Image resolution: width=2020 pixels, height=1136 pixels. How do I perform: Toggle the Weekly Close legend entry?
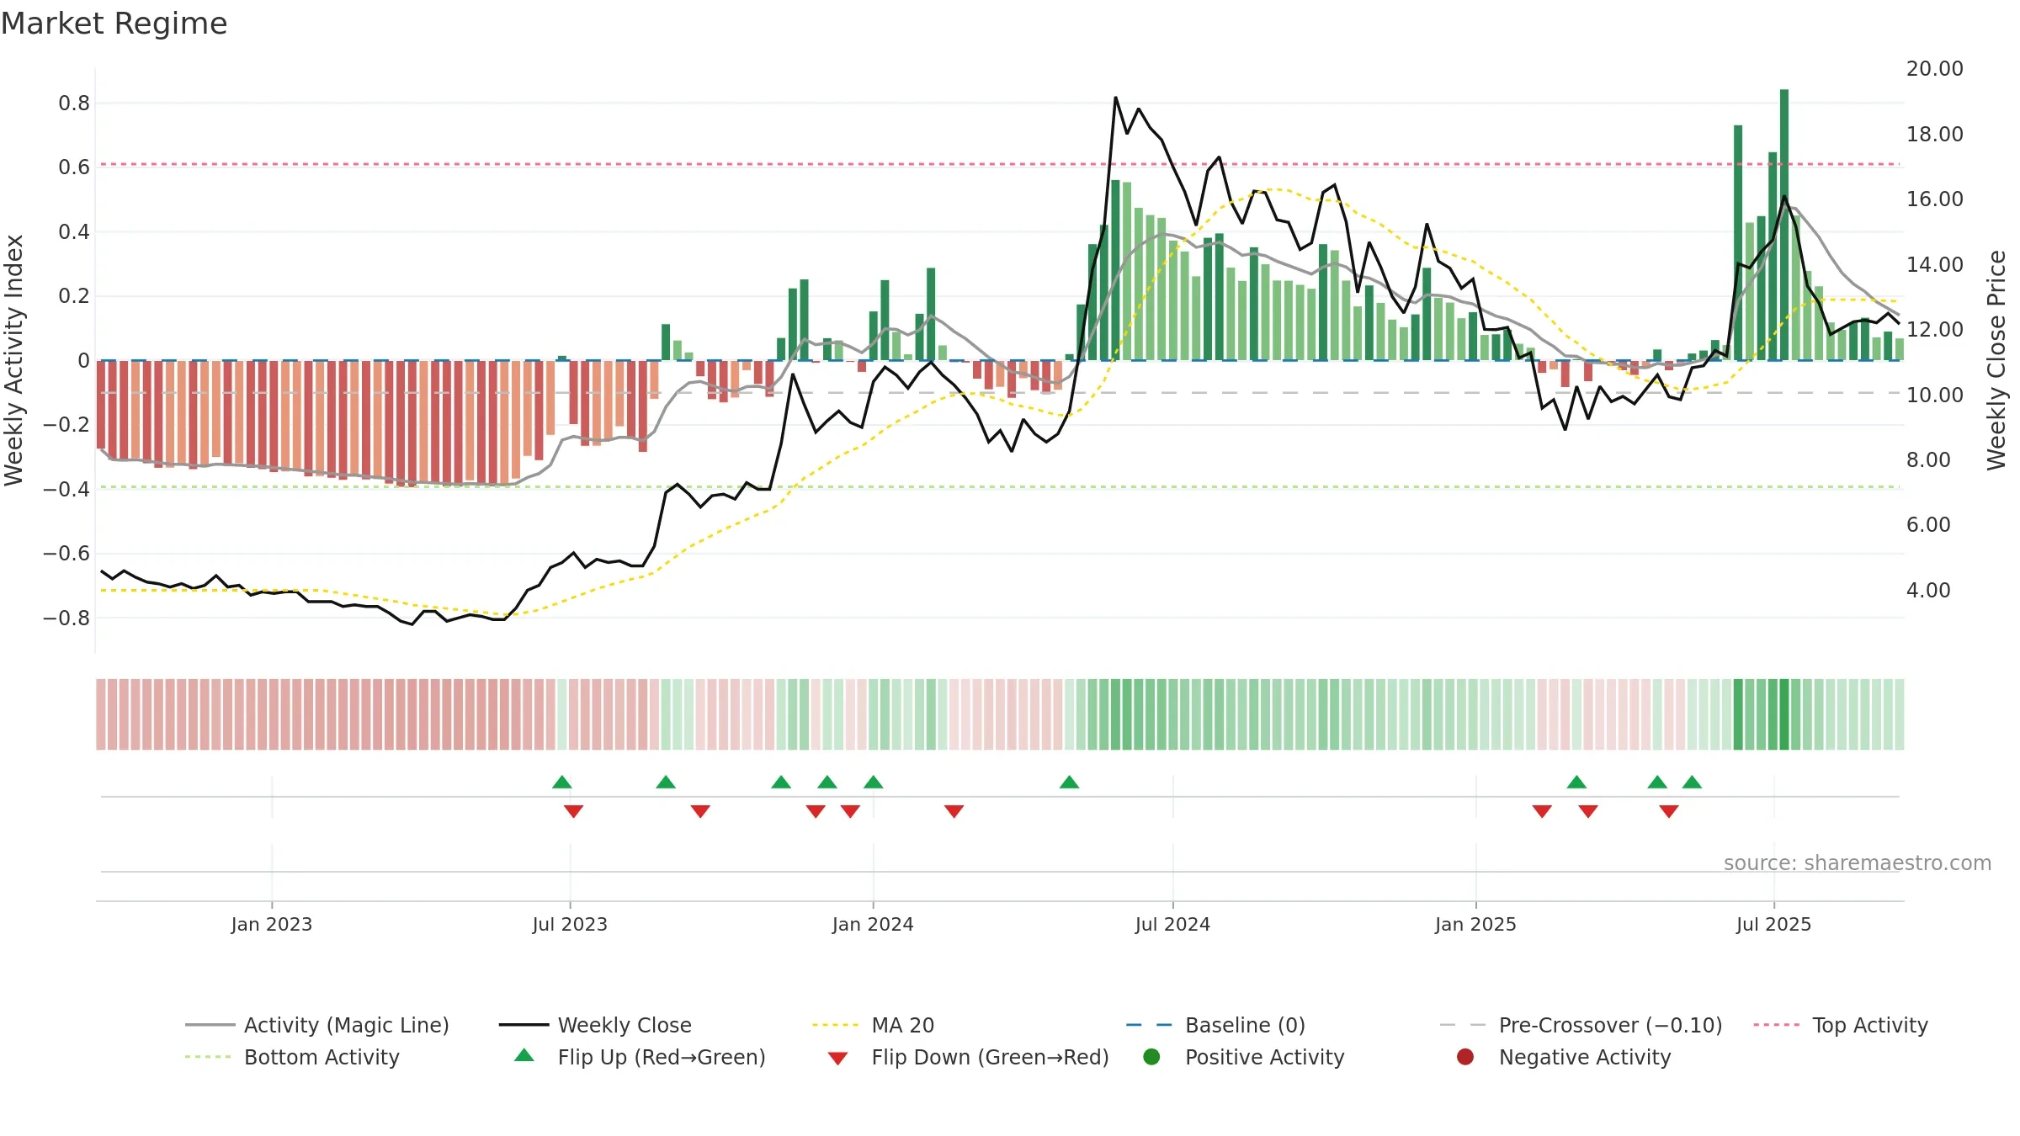point(595,1025)
